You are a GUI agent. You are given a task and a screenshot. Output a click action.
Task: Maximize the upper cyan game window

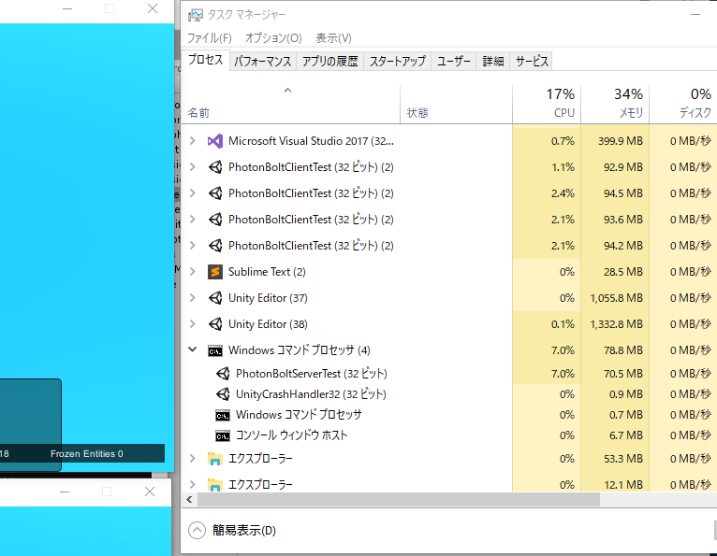click(110, 8)
